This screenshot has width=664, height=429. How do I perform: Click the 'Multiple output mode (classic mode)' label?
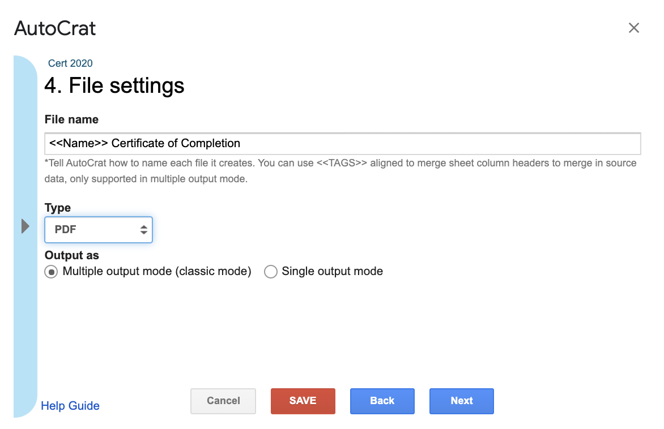(x=157, y=271)
